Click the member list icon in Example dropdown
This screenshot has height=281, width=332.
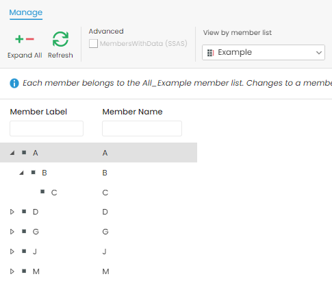(210, 53)
